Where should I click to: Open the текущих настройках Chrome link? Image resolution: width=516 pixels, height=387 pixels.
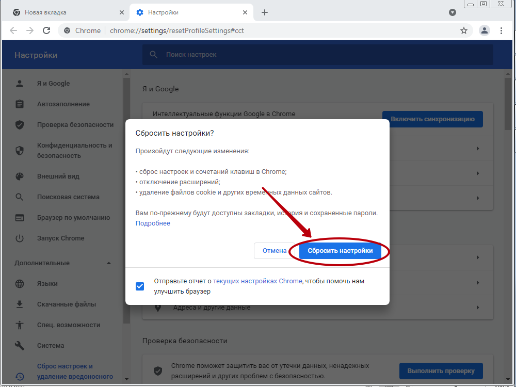(257, 281)
